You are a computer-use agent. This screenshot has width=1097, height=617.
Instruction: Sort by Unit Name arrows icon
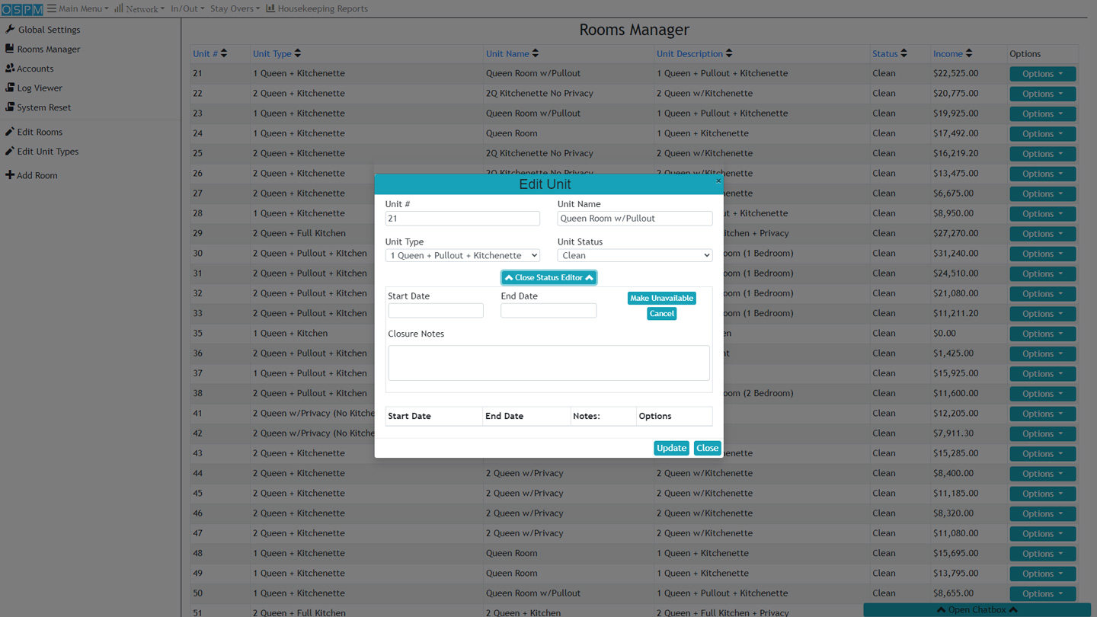[x=536, y=53]
